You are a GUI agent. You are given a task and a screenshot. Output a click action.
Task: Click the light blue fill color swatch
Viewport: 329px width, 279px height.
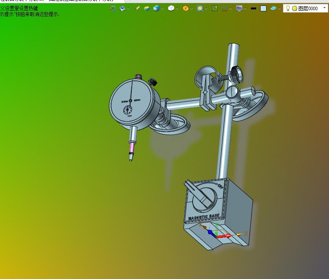pos(263,8)
